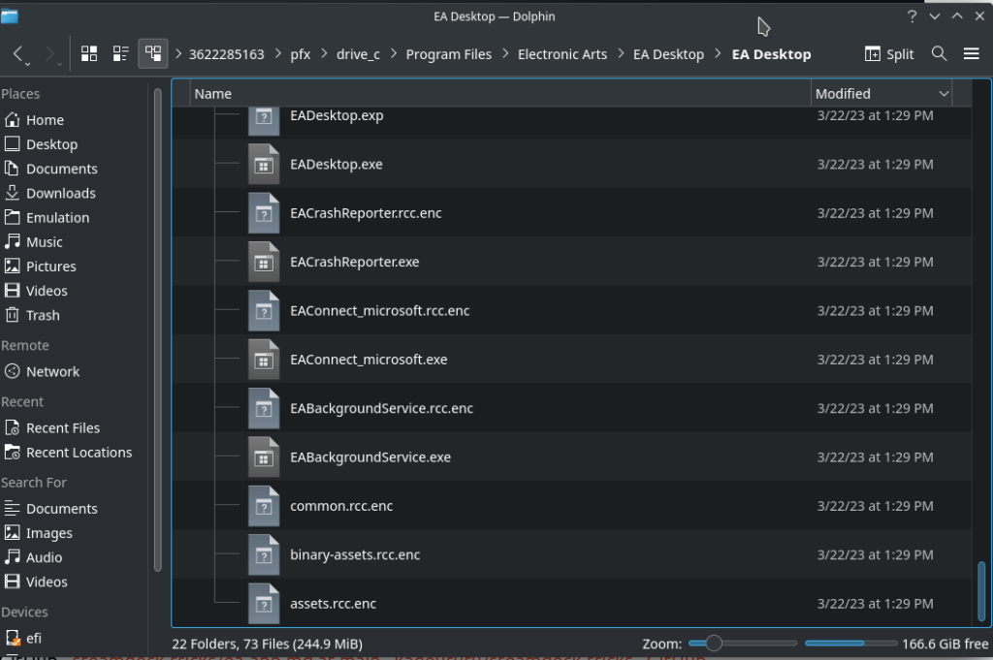
Task: Open Recent Files in sidebar
Action: pos(62,428)
